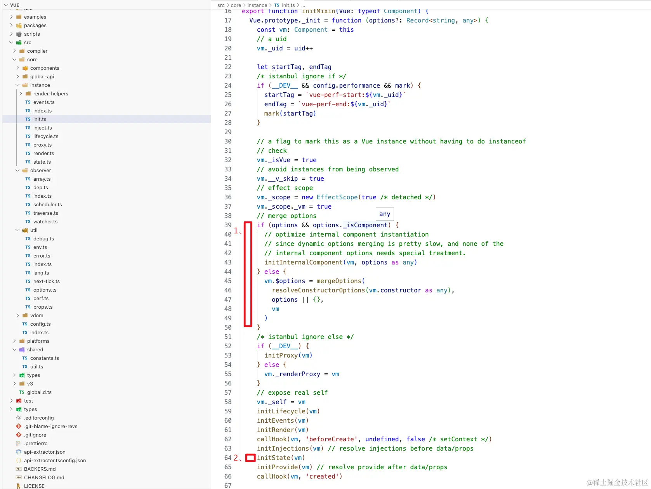Click line number 39 in the gutter
Viewport: 651px width, 489px height.
(228, 225)
